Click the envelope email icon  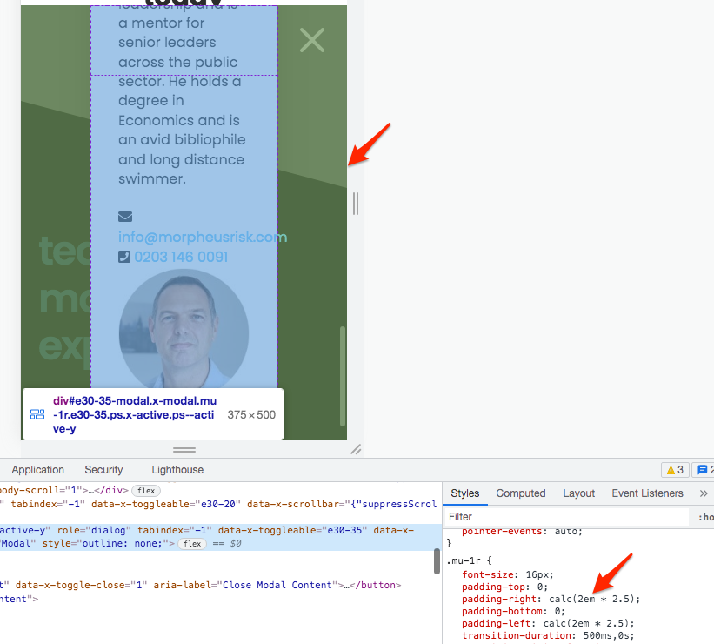[125, 217]
